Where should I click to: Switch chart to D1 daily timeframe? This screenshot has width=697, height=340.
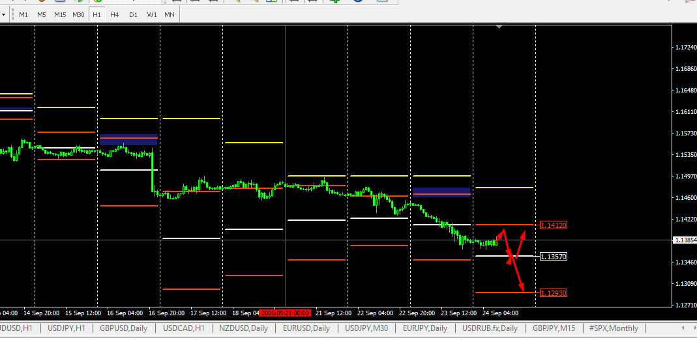134,14
